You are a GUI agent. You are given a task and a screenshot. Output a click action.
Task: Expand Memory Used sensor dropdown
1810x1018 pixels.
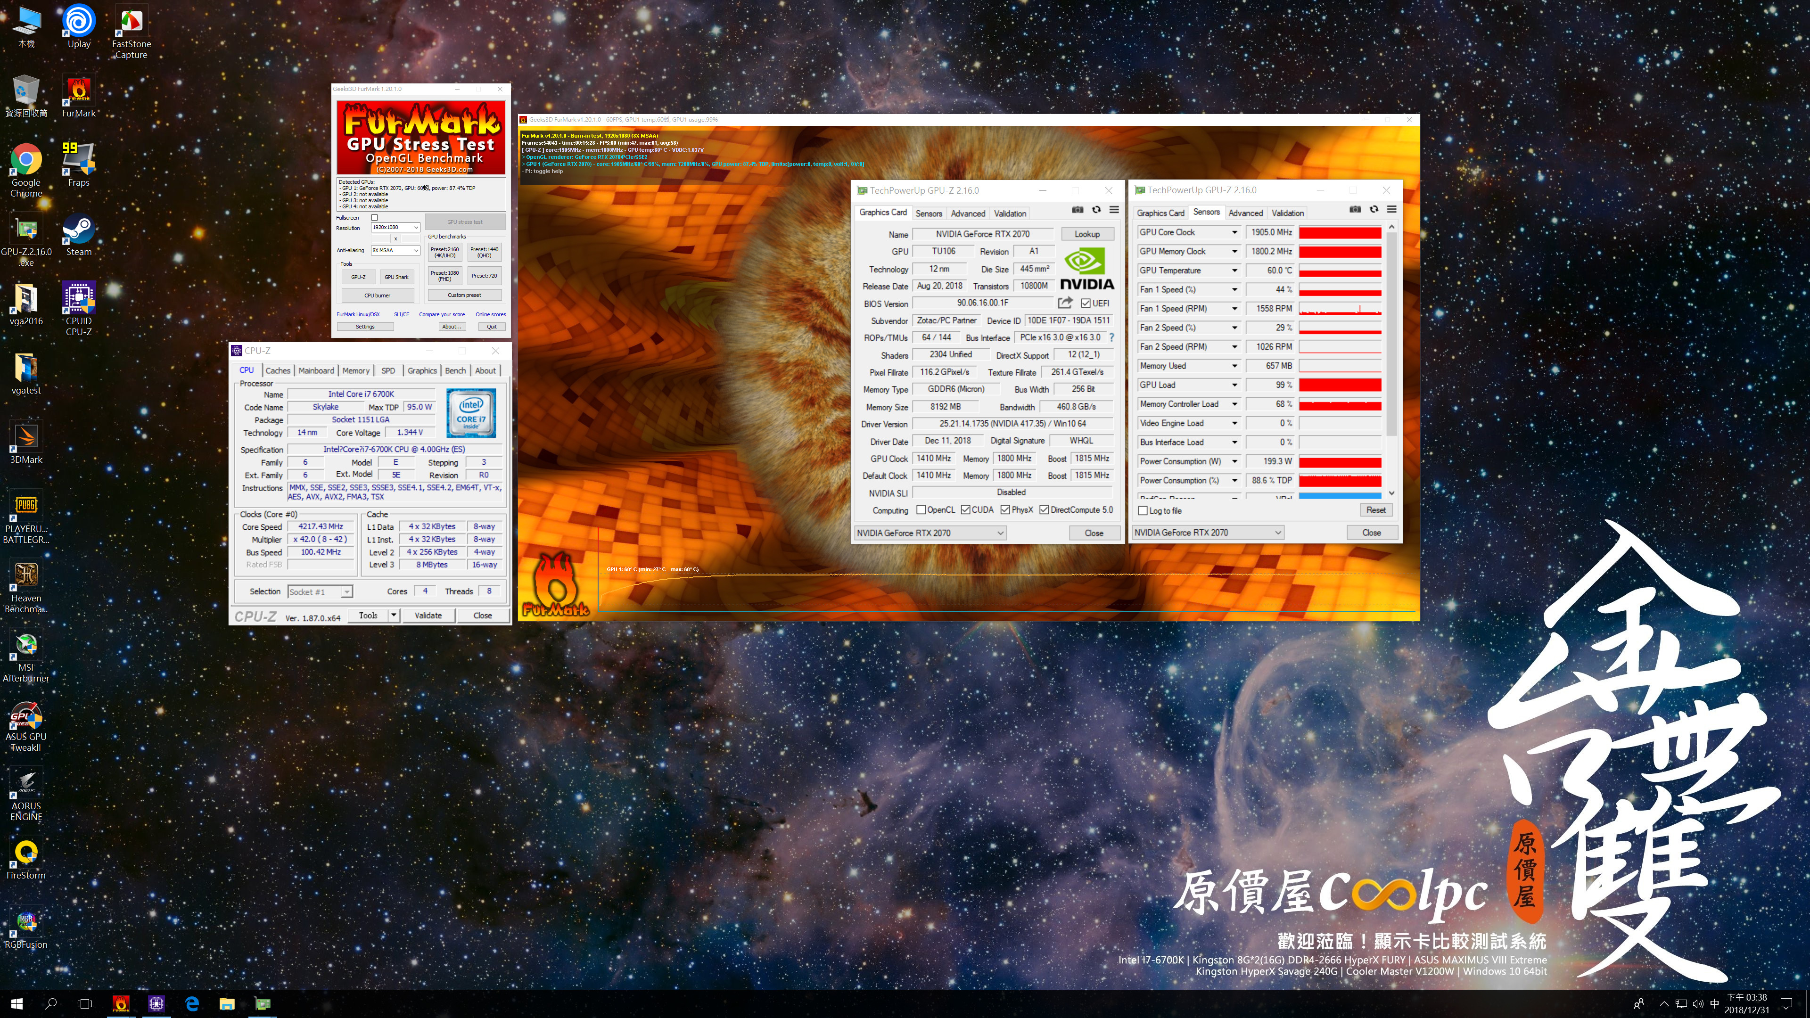1234,366
